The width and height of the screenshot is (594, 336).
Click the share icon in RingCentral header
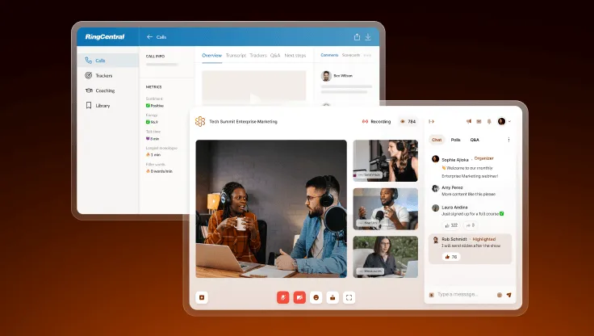357,37
